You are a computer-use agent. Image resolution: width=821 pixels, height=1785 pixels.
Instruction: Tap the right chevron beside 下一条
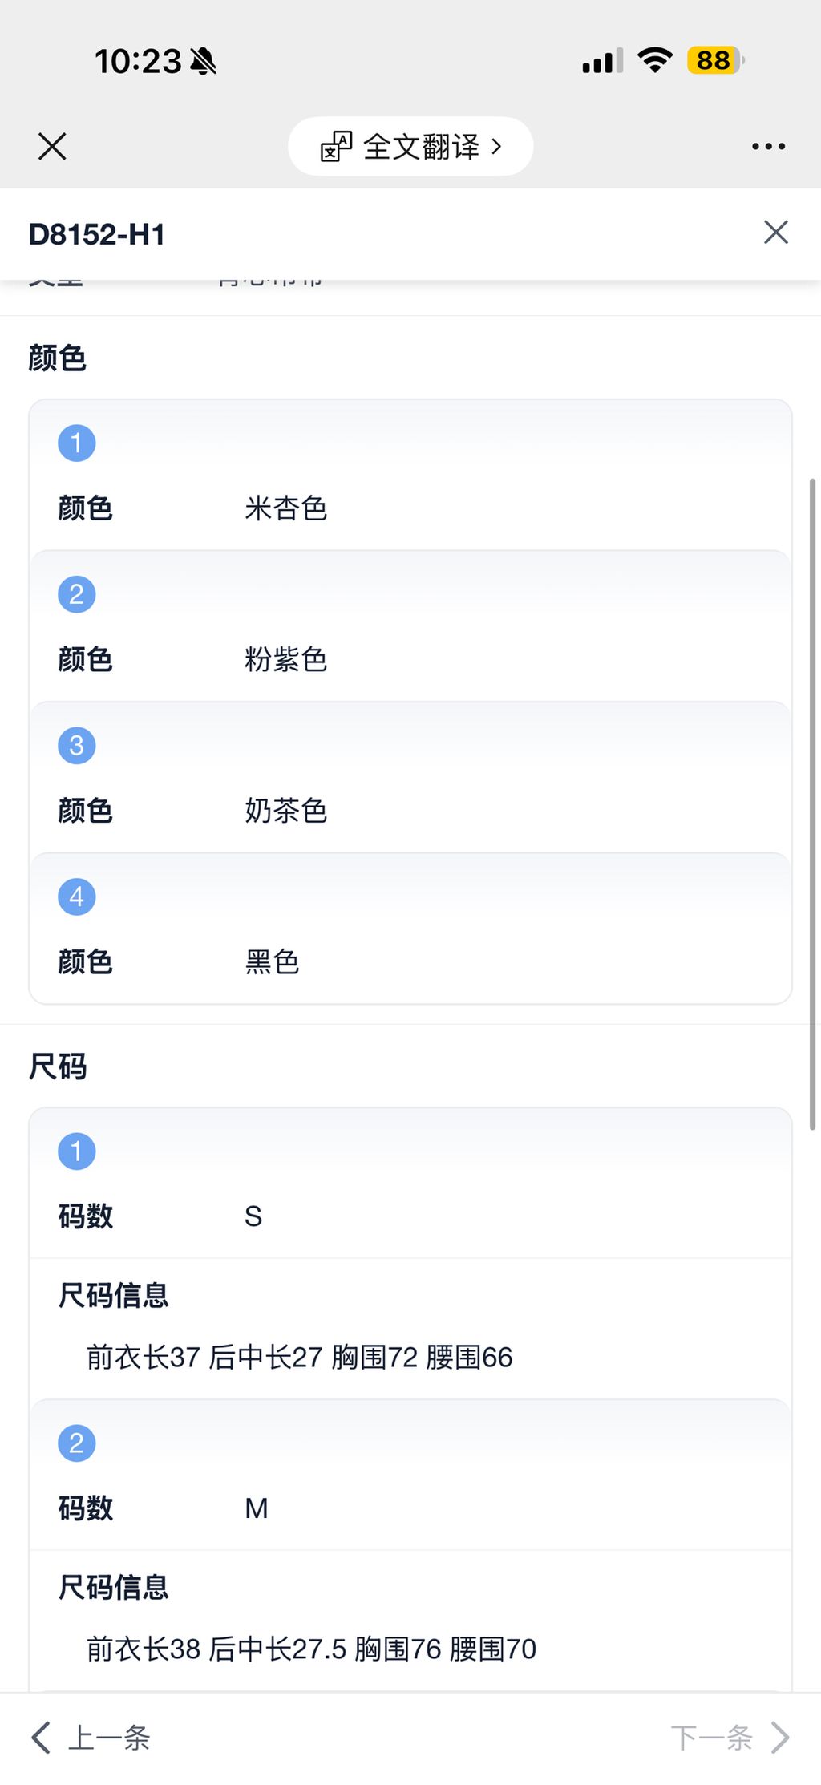780,1738
